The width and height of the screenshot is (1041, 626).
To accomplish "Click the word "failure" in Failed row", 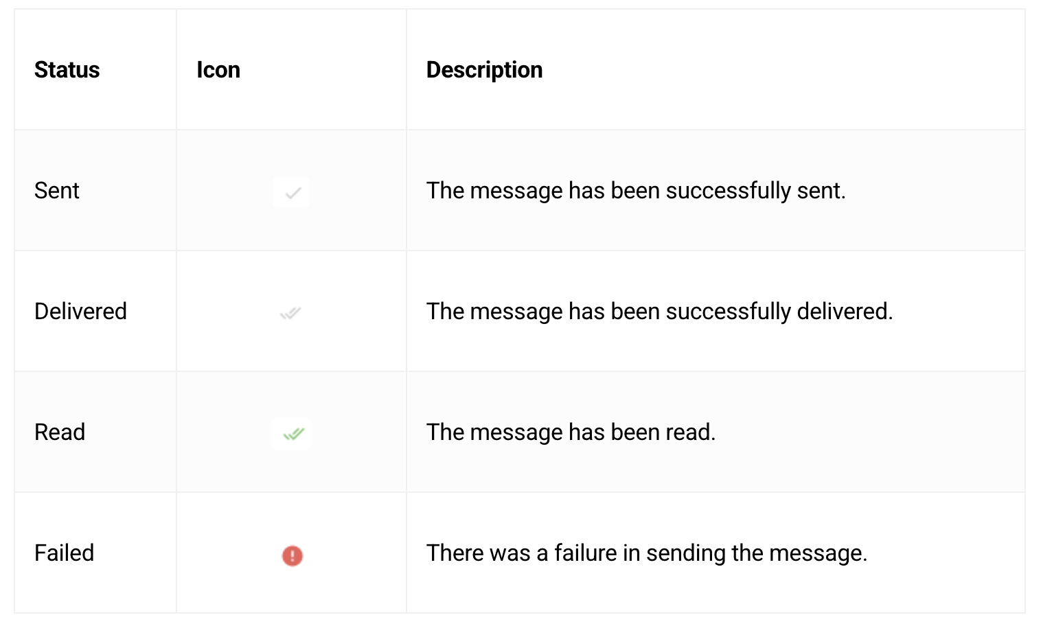I will pyautogui.click(x=585, y=553).
